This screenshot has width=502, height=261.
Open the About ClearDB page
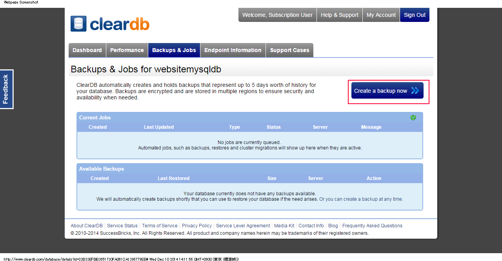click(86, 225)
